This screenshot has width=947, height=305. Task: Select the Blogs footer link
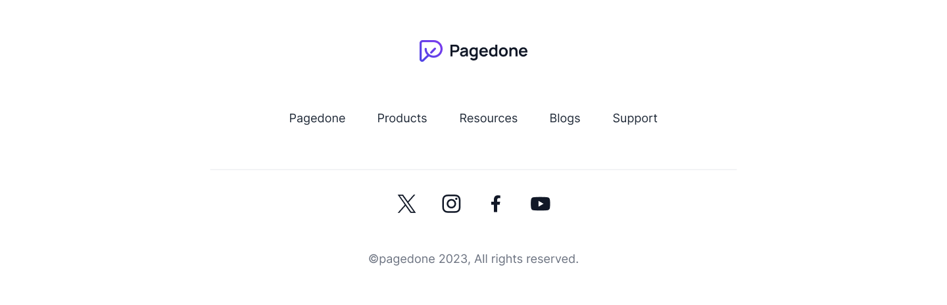(x=565, y=118)
